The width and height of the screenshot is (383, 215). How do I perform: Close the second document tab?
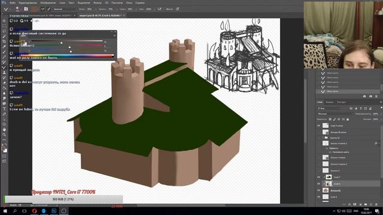pyautogui.click(x=124, y=16)
